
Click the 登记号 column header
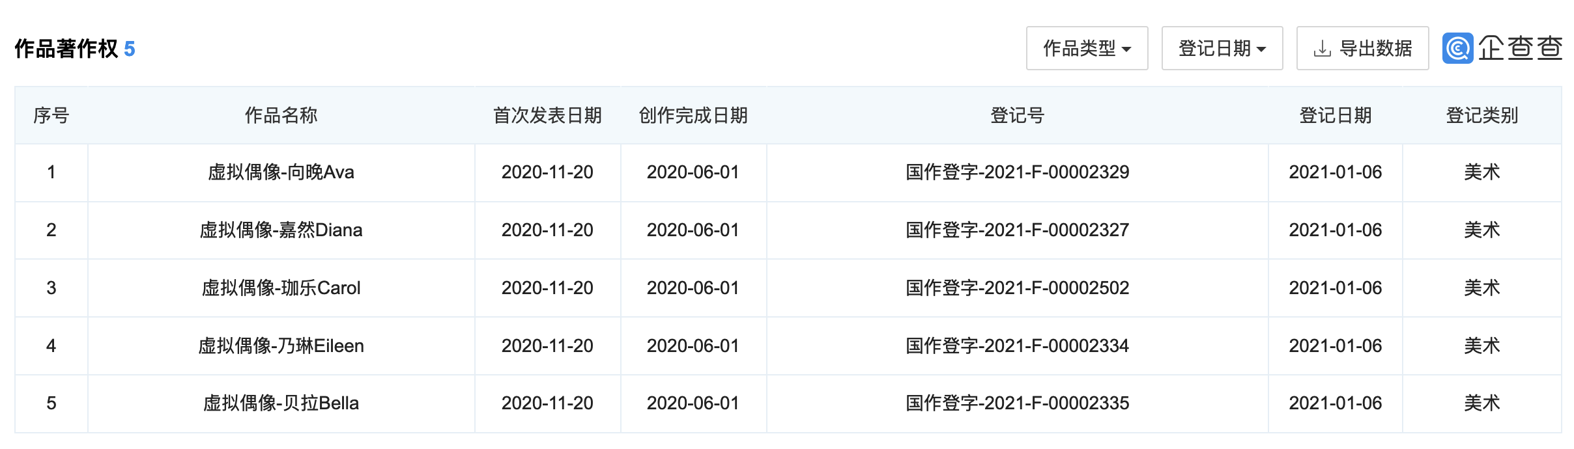(x=1017, y=115)
